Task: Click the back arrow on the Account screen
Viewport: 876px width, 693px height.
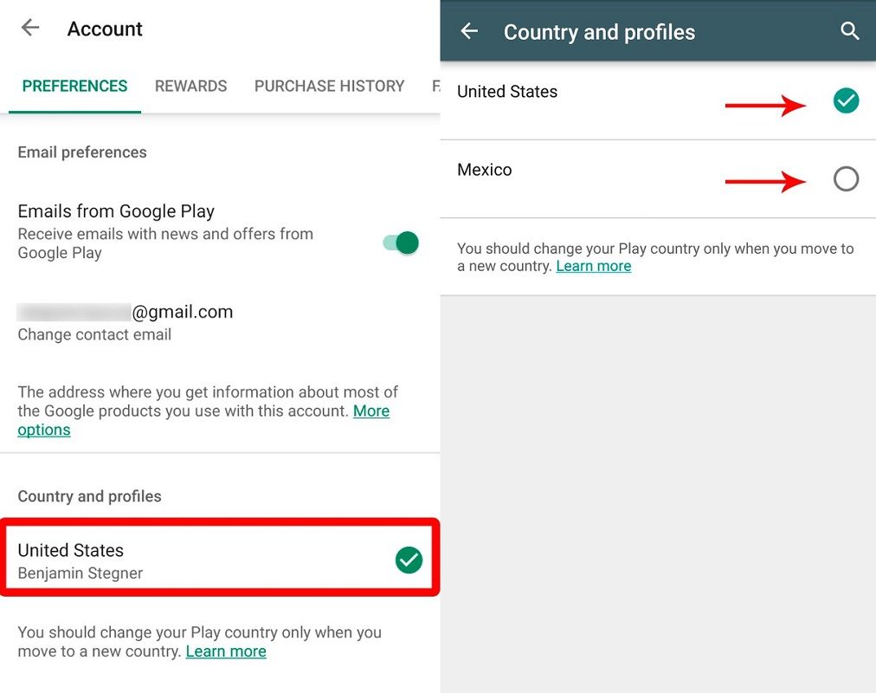Action: (29, 27)
